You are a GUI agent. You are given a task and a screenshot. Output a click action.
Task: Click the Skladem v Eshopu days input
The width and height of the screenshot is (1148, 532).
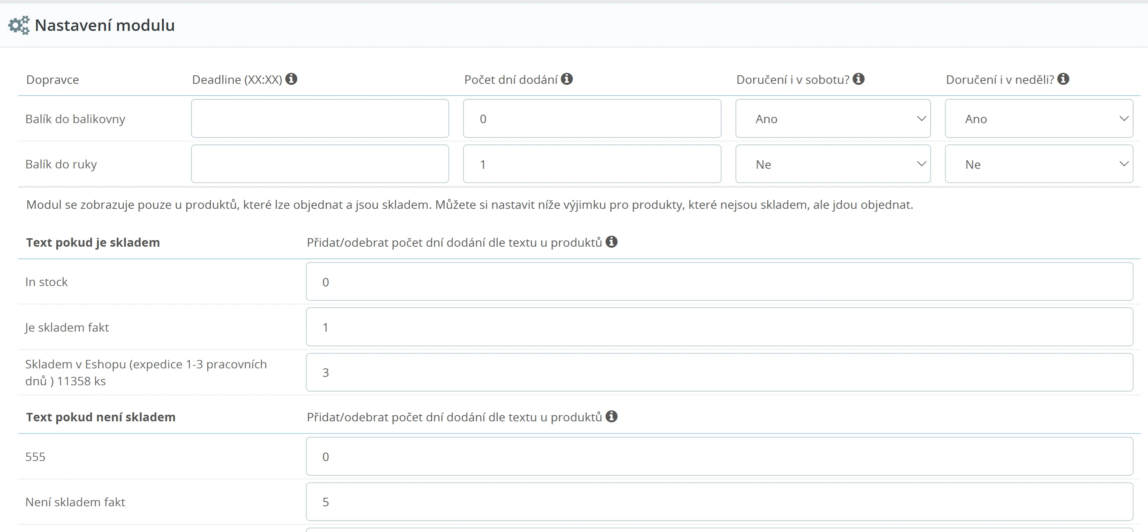pos(719,372)
